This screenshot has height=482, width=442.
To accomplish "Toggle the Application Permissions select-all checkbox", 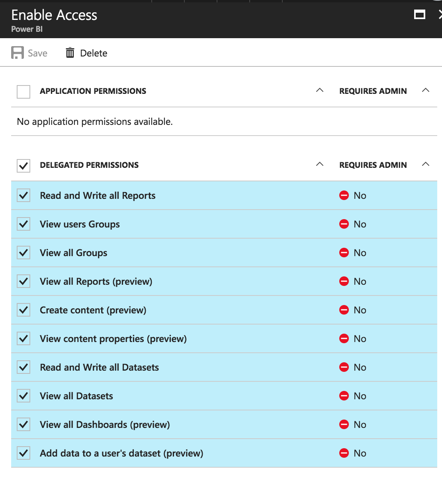I will [x=23, y=91].
